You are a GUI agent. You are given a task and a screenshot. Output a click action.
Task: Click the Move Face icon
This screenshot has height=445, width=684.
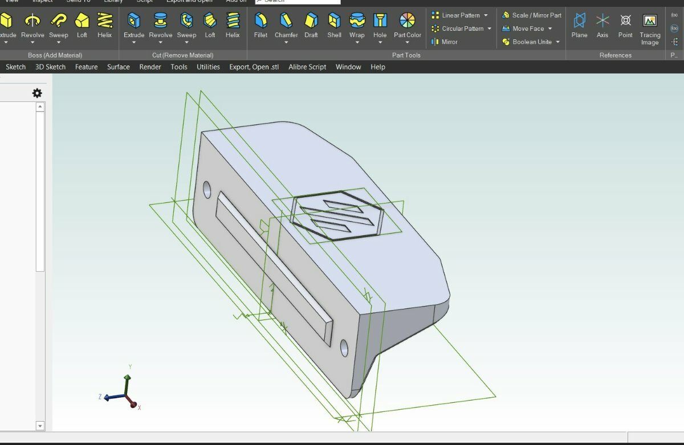(506, 28)
